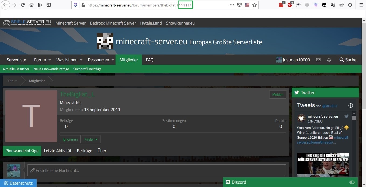The image size is (366, 187).
Task: Open the FAQ nav item
Action: click(150, 60)
